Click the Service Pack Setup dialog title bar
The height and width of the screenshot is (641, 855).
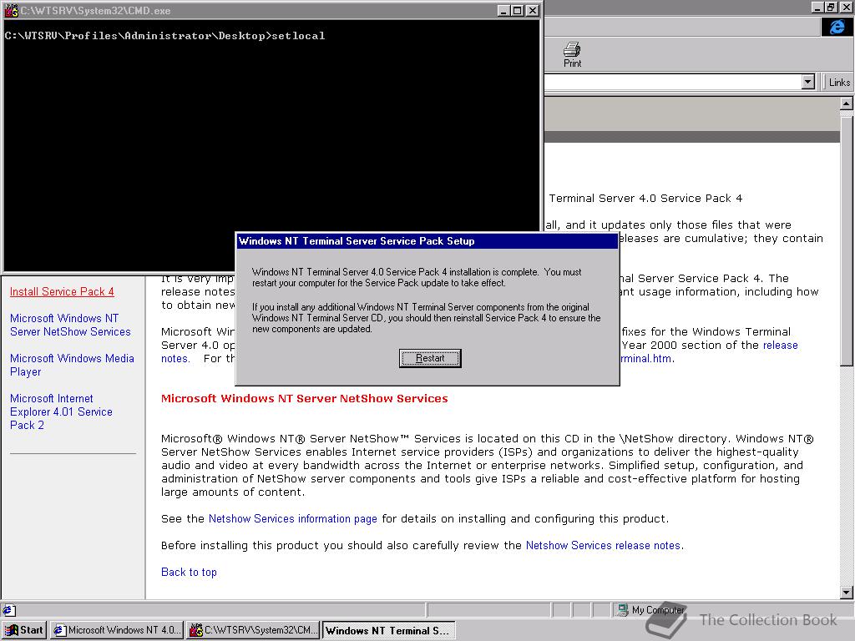pyautogui.click(x=427, y=241)
